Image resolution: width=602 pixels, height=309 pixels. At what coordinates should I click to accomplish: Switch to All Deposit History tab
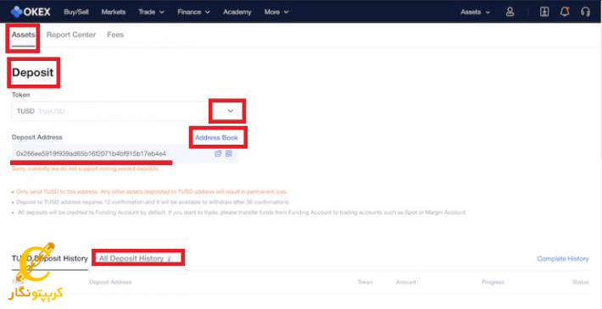click(x=131, y=259)
